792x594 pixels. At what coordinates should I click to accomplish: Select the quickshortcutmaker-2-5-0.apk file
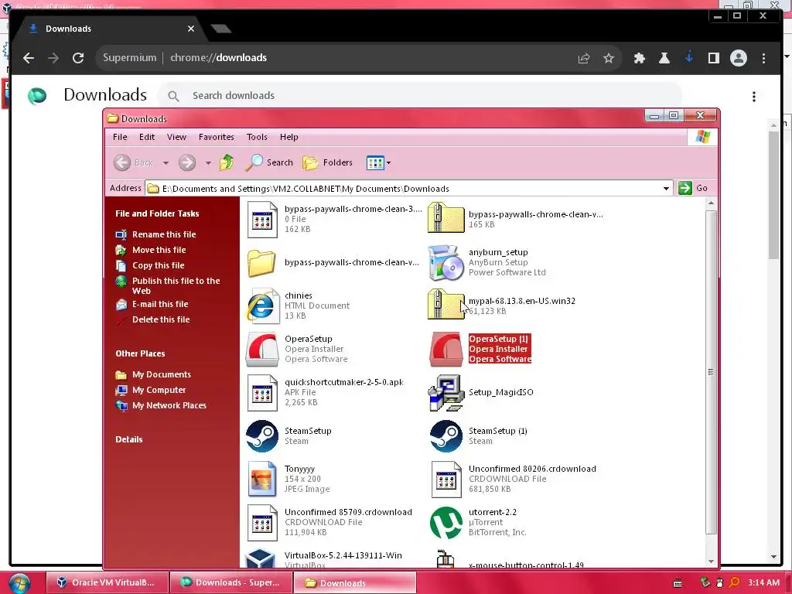click(x=262, y=392)
